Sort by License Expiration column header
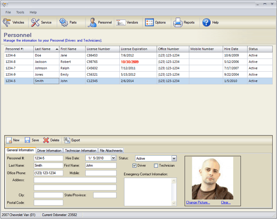 pyautogui.click(x=138, y=49)
